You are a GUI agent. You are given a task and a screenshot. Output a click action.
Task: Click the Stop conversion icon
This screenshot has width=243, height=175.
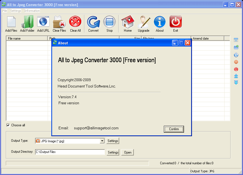(109, 22)
